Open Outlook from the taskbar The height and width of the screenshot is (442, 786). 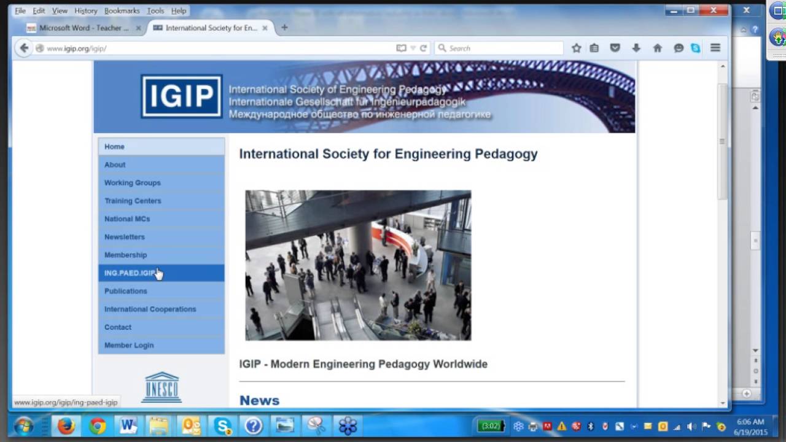click(x=191, y=425)
